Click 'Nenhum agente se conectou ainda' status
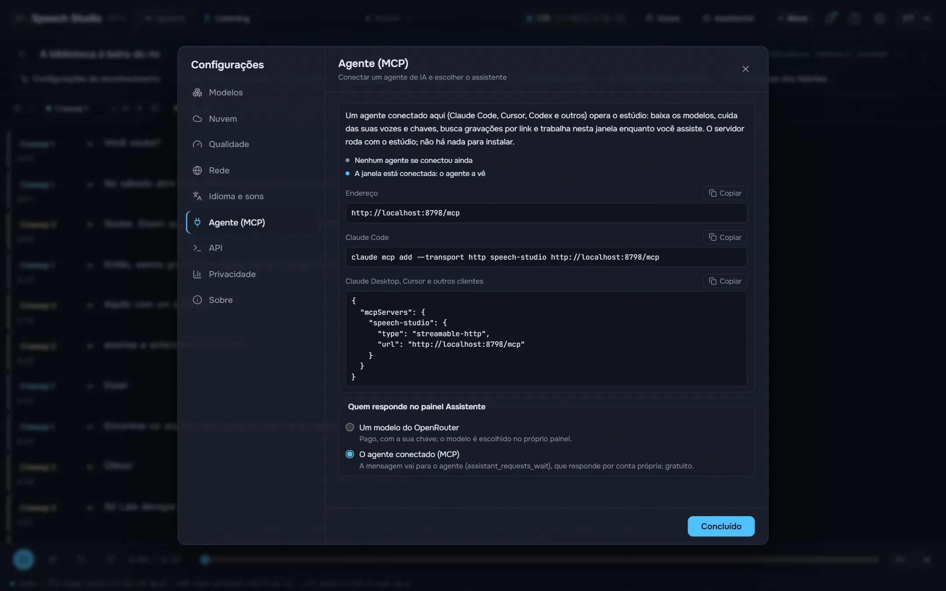The height and width of the screenshot is (591, 946). (413, 160)
